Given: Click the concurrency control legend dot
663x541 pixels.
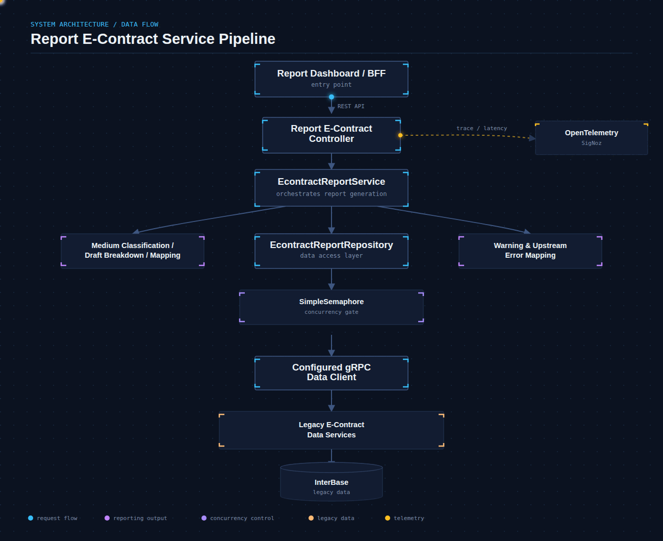Looking at the screenshot, I should click(x=204, y=518).
